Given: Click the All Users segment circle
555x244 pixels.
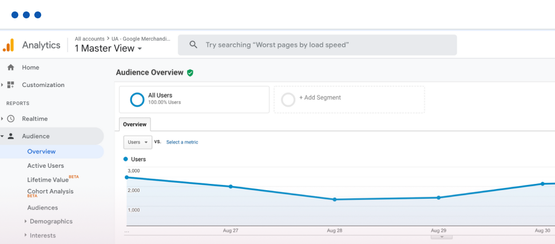Looking at the screenshot, I should click(x=137, y=100).
